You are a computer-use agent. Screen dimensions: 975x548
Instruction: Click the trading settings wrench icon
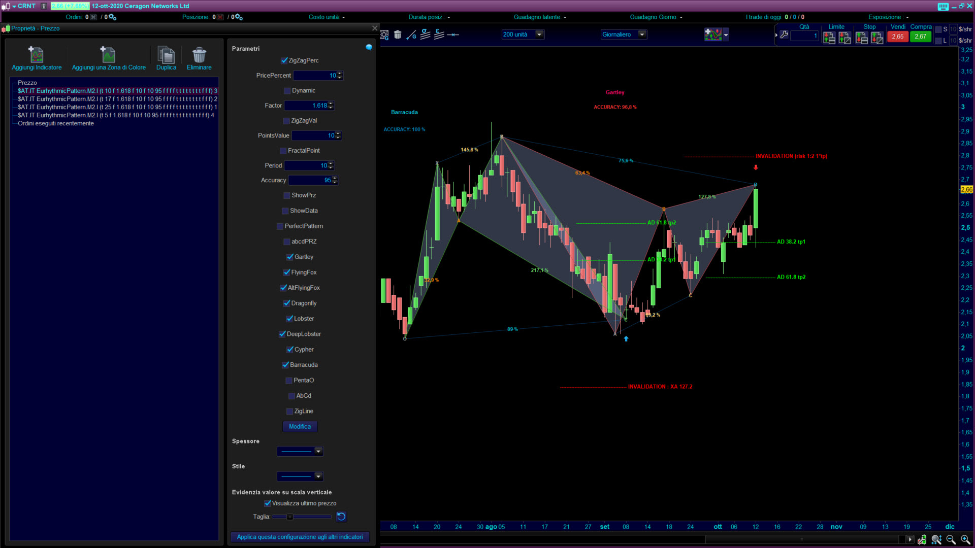(784, 35)
